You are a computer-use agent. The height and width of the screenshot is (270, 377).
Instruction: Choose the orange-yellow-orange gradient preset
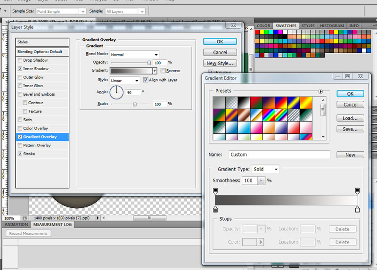pos(306,103)
